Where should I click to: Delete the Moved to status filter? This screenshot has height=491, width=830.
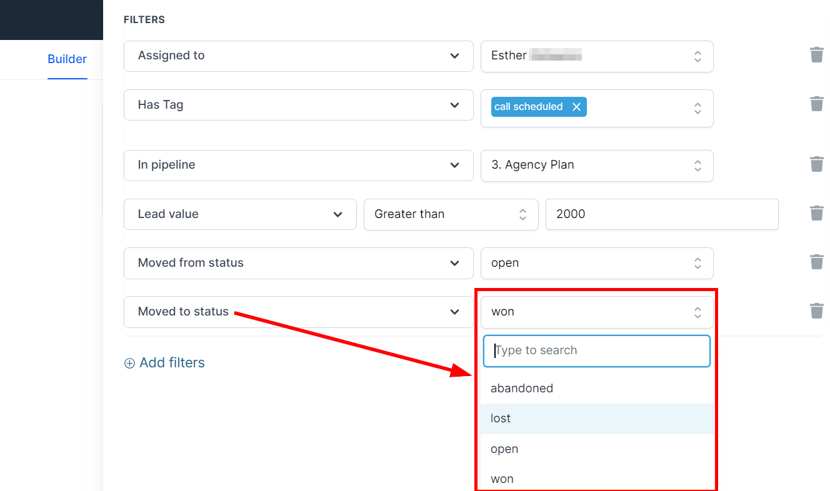(x=816, y=310)
